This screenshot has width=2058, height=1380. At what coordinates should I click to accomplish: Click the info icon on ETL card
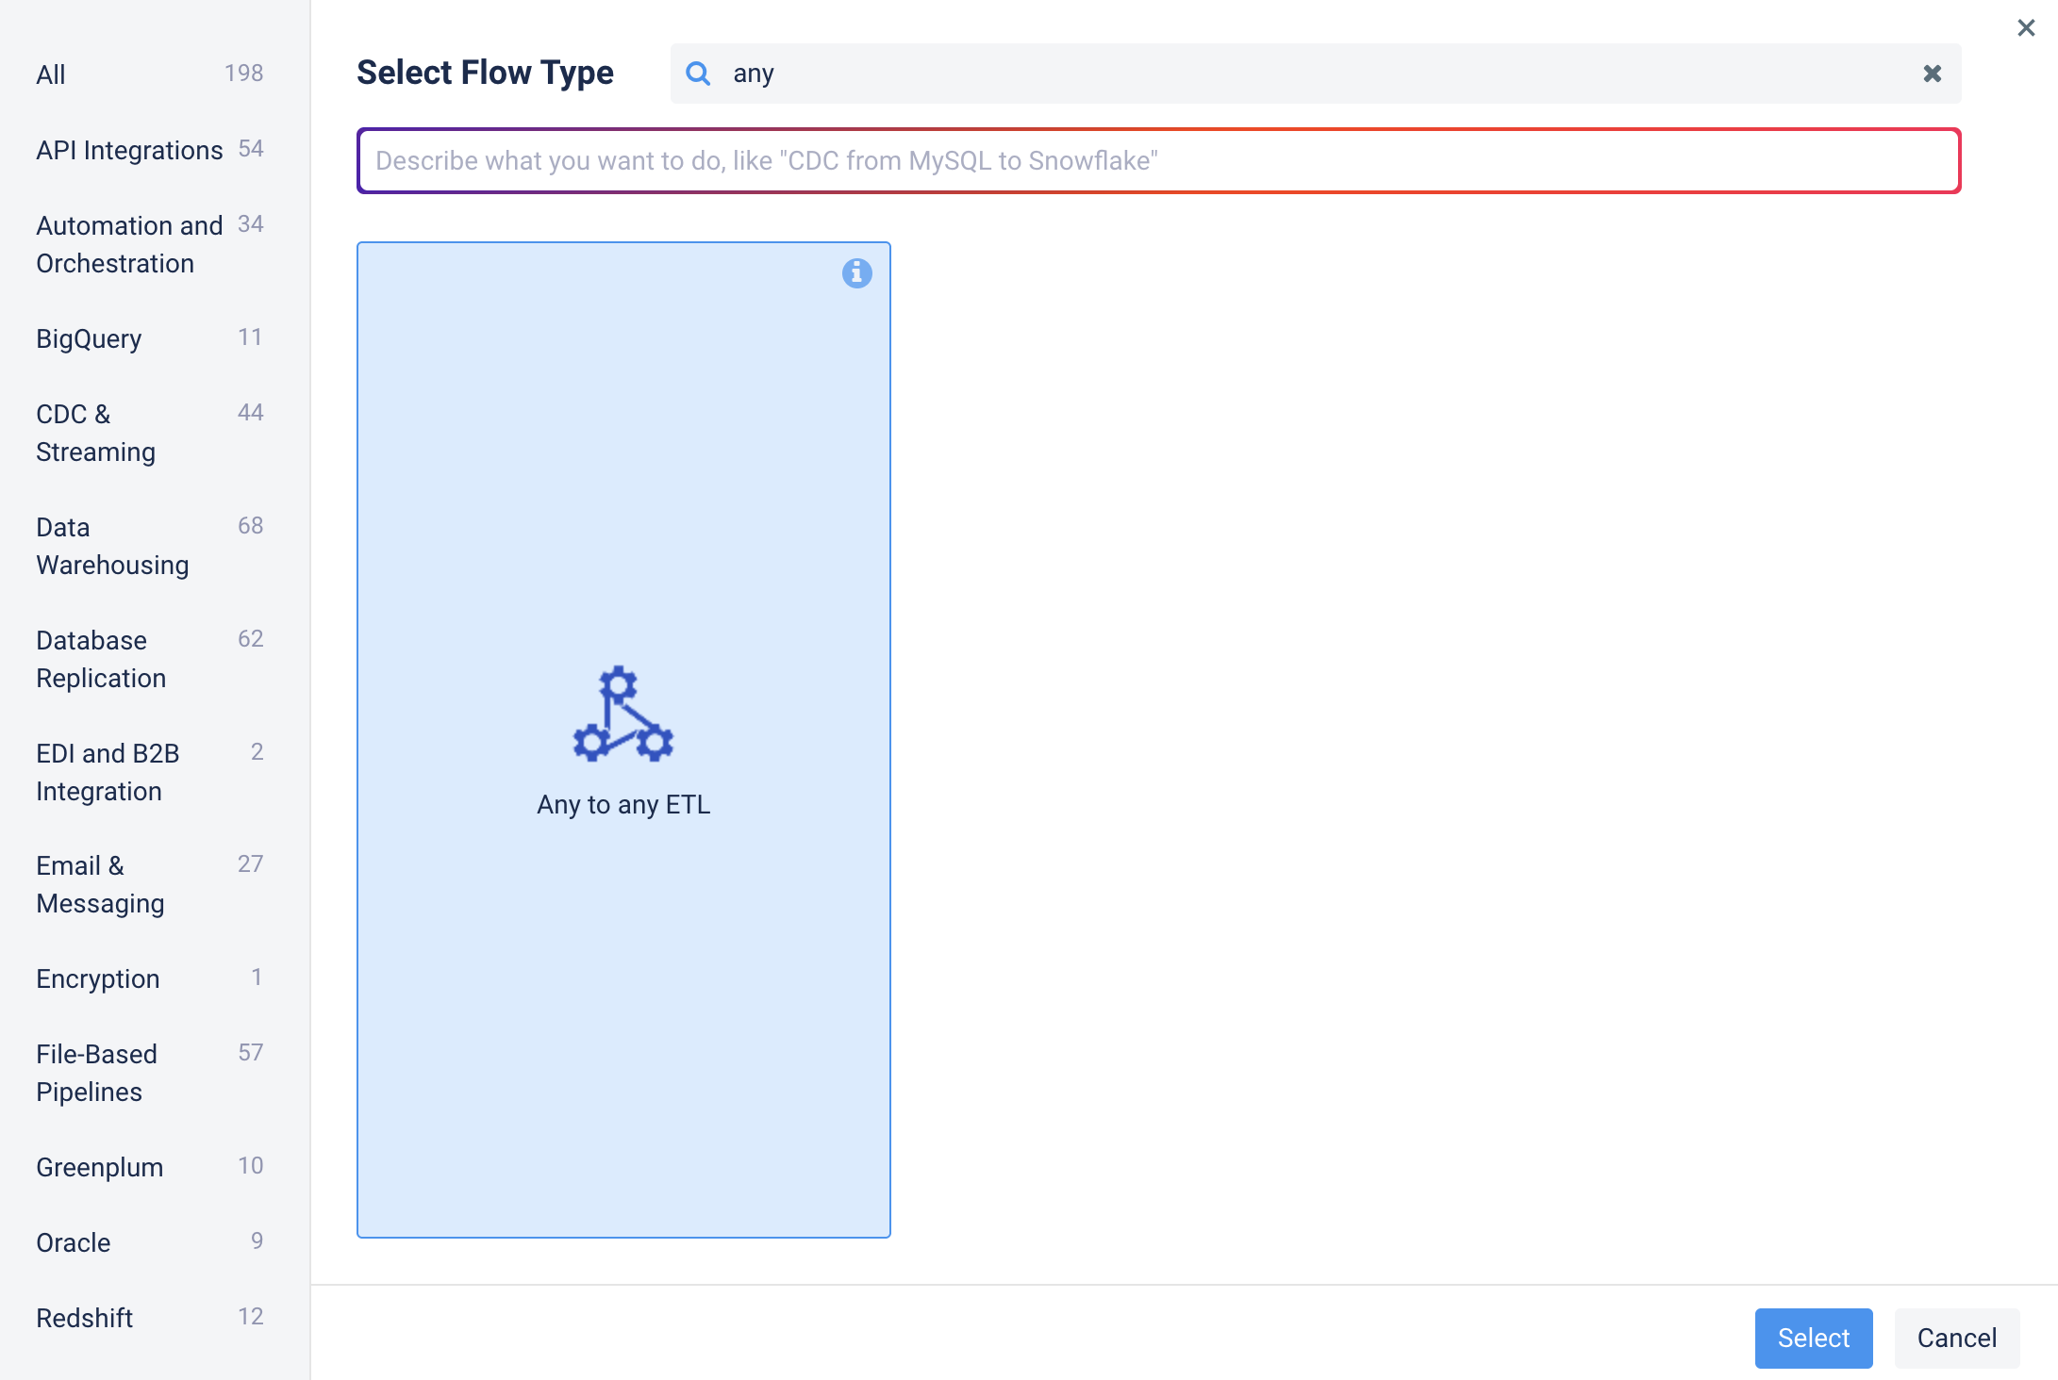[x=856, y=273]
